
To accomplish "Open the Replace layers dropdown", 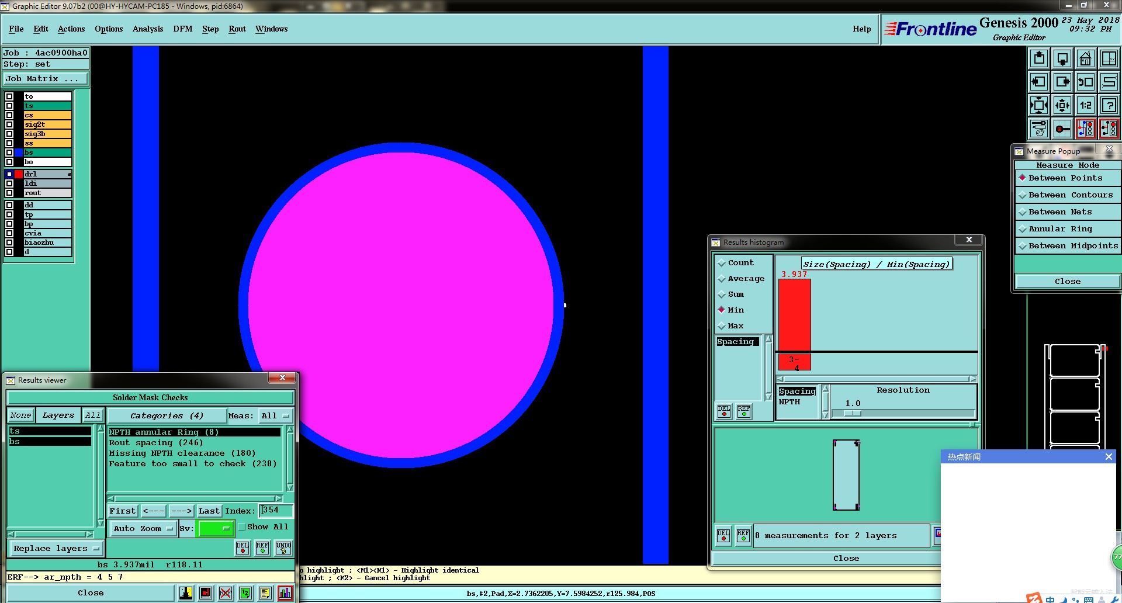I will (x=57, y=549).
